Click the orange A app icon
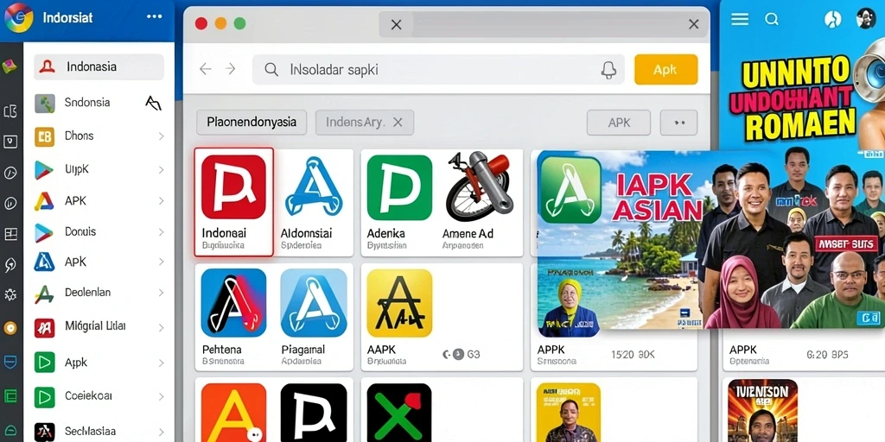This screenshot has width=885, height=442. 233,413
